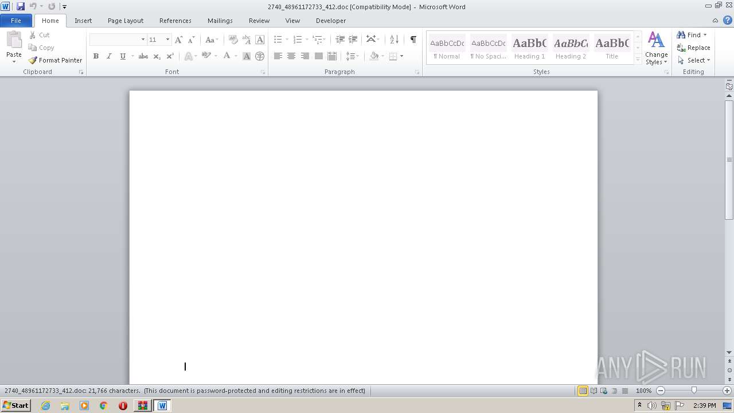The image size is (734, 413).
Task: Open the Font Color dropdown arrow
Action: [x=236, y=56]
